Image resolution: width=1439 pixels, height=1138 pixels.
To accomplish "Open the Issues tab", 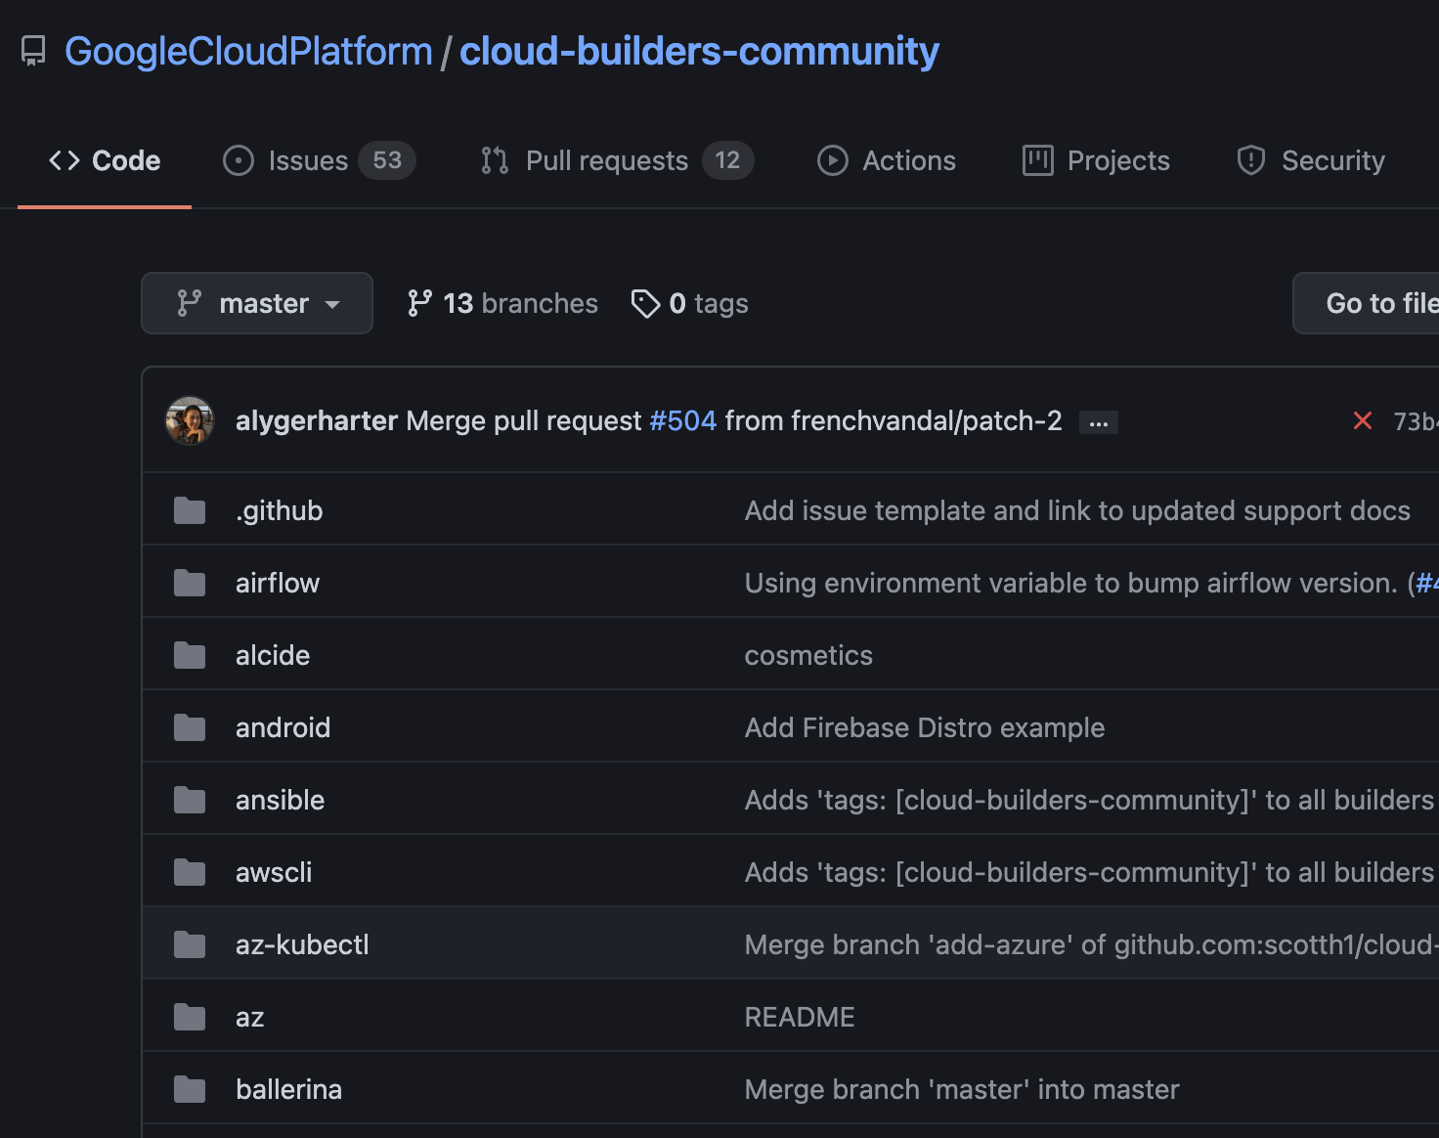I will (319, 160).
